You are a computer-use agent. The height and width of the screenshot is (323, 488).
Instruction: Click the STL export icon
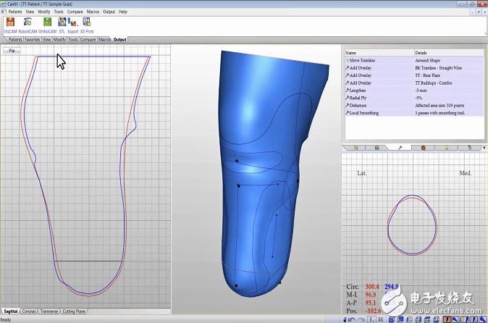click(62, 22)
